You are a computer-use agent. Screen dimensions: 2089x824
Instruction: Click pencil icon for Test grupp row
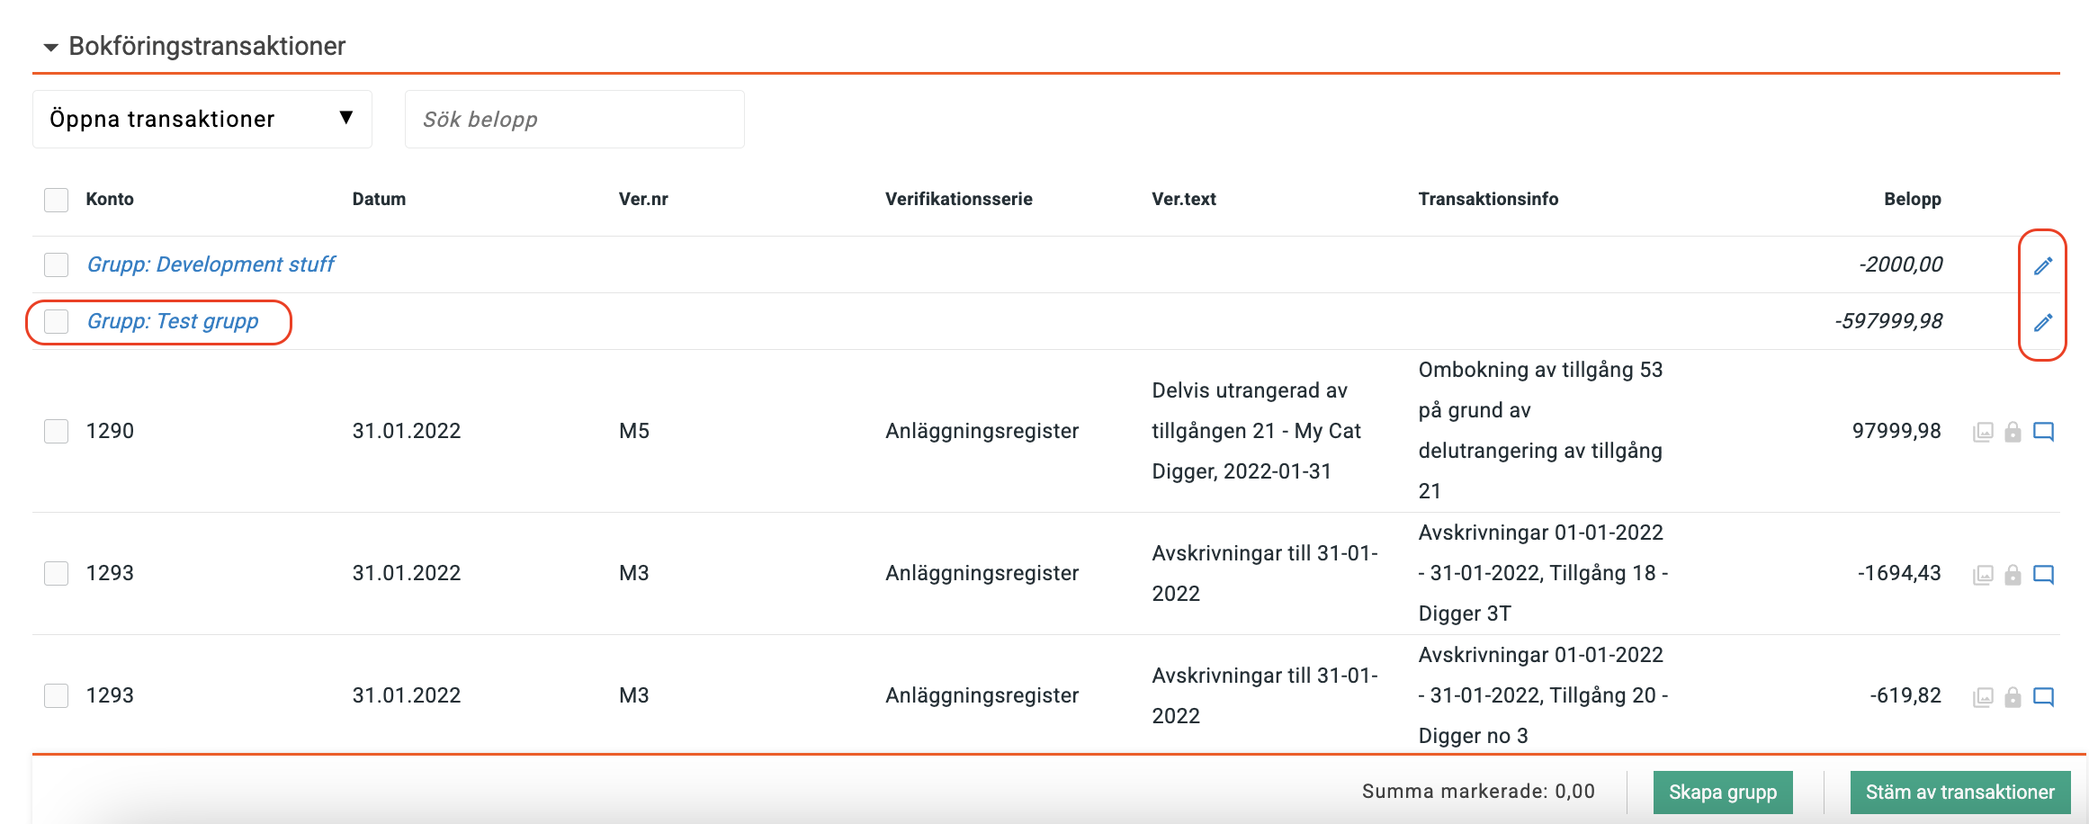2043,322
